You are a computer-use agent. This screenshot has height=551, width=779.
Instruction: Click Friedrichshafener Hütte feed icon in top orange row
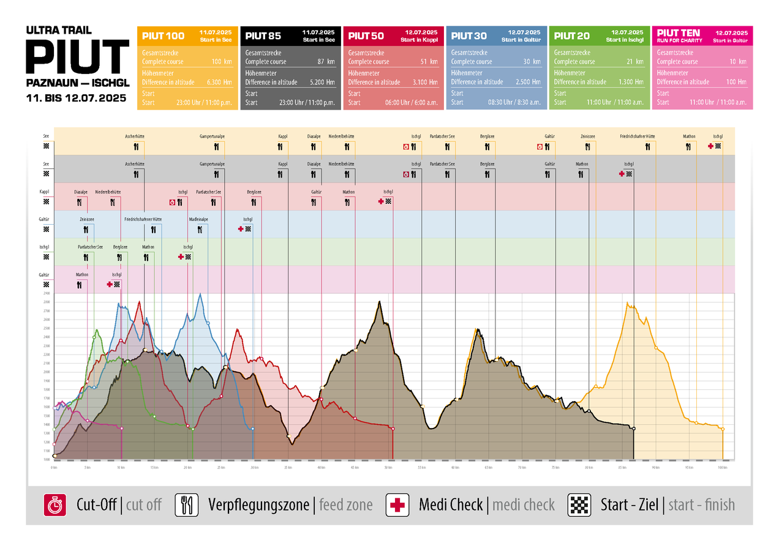click(649, 147)
